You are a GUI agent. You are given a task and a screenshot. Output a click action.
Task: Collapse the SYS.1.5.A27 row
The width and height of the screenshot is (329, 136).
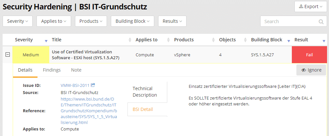(7, 55)
